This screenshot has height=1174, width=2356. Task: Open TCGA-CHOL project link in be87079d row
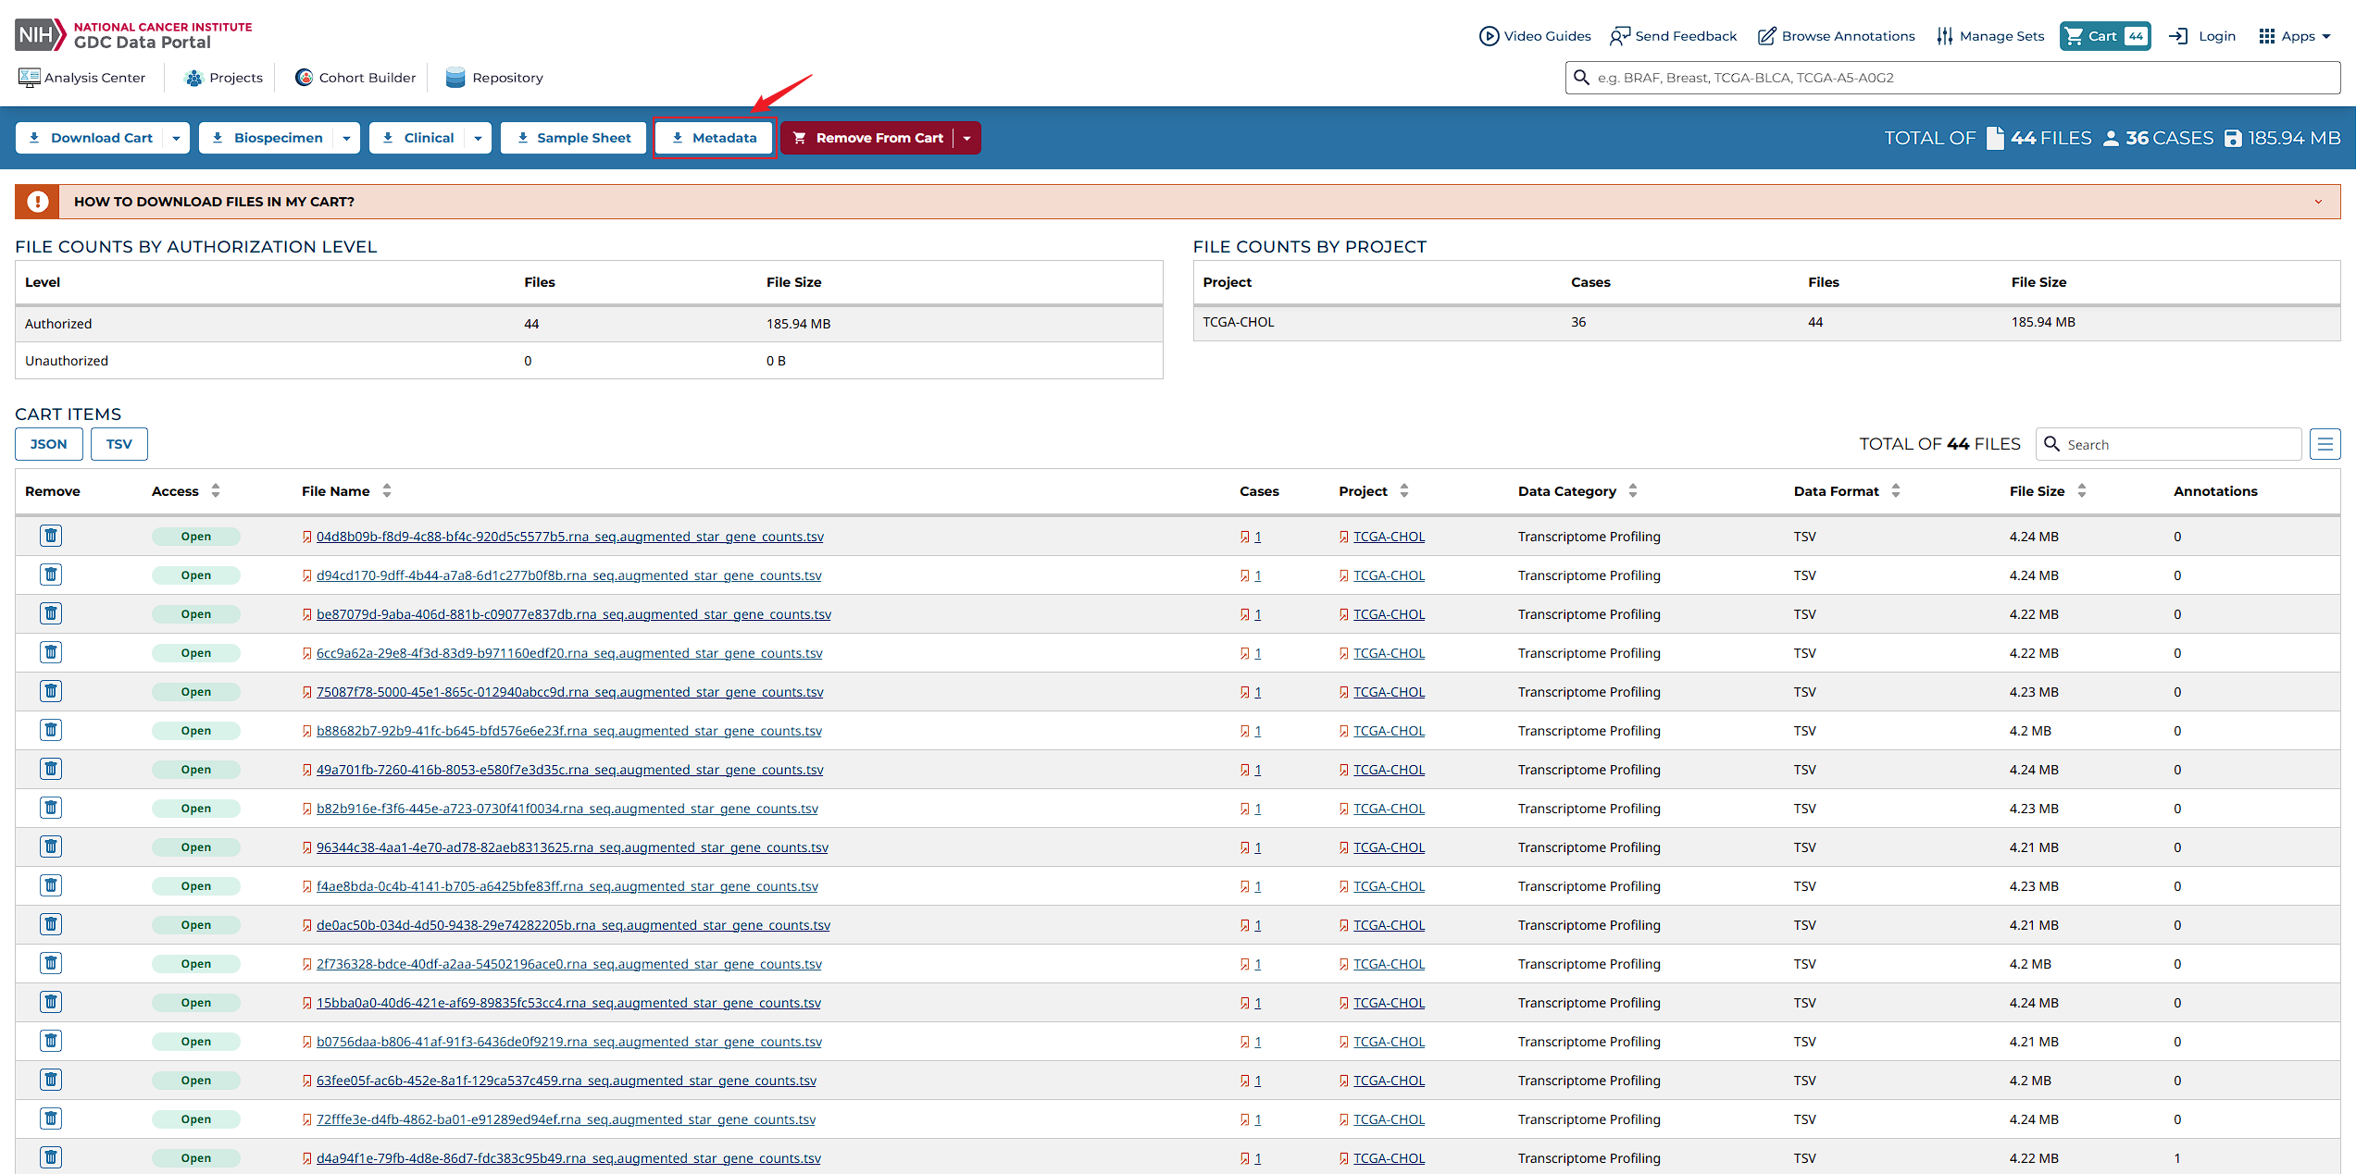(x=1389, y=614)
